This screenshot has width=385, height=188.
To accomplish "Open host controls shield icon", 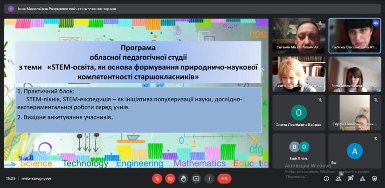I will pyautogui.click(x=374, y=178).
